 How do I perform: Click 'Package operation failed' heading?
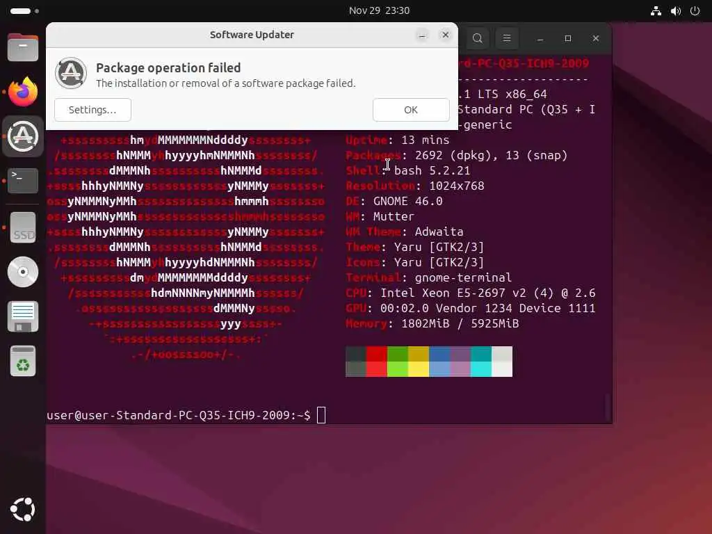point(168,67)
